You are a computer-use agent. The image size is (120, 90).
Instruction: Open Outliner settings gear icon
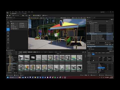[113, 19]
